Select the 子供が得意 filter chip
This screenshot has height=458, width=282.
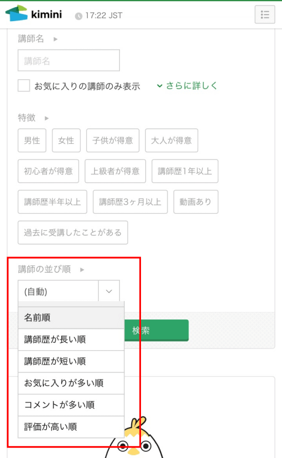[113, 140]
